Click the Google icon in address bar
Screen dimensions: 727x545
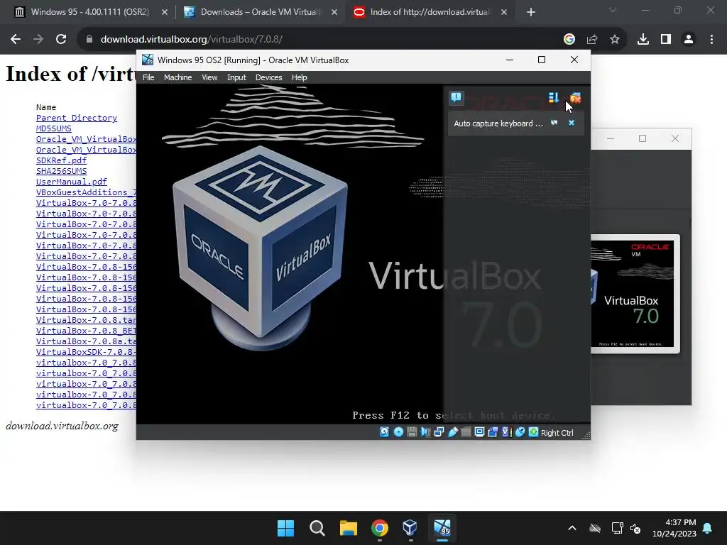tap(569, 40)
